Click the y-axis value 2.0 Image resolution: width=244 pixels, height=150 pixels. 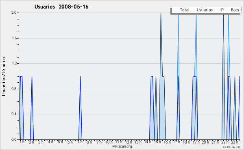[x=14, y=13]
